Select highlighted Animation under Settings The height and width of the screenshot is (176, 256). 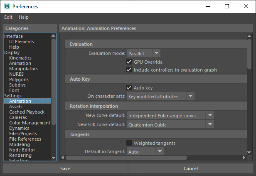[x=27, y=101]
